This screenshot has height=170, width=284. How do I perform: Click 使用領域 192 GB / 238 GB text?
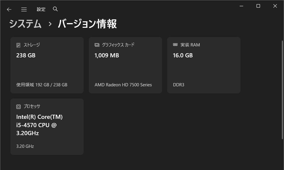(x=42, y=85)
